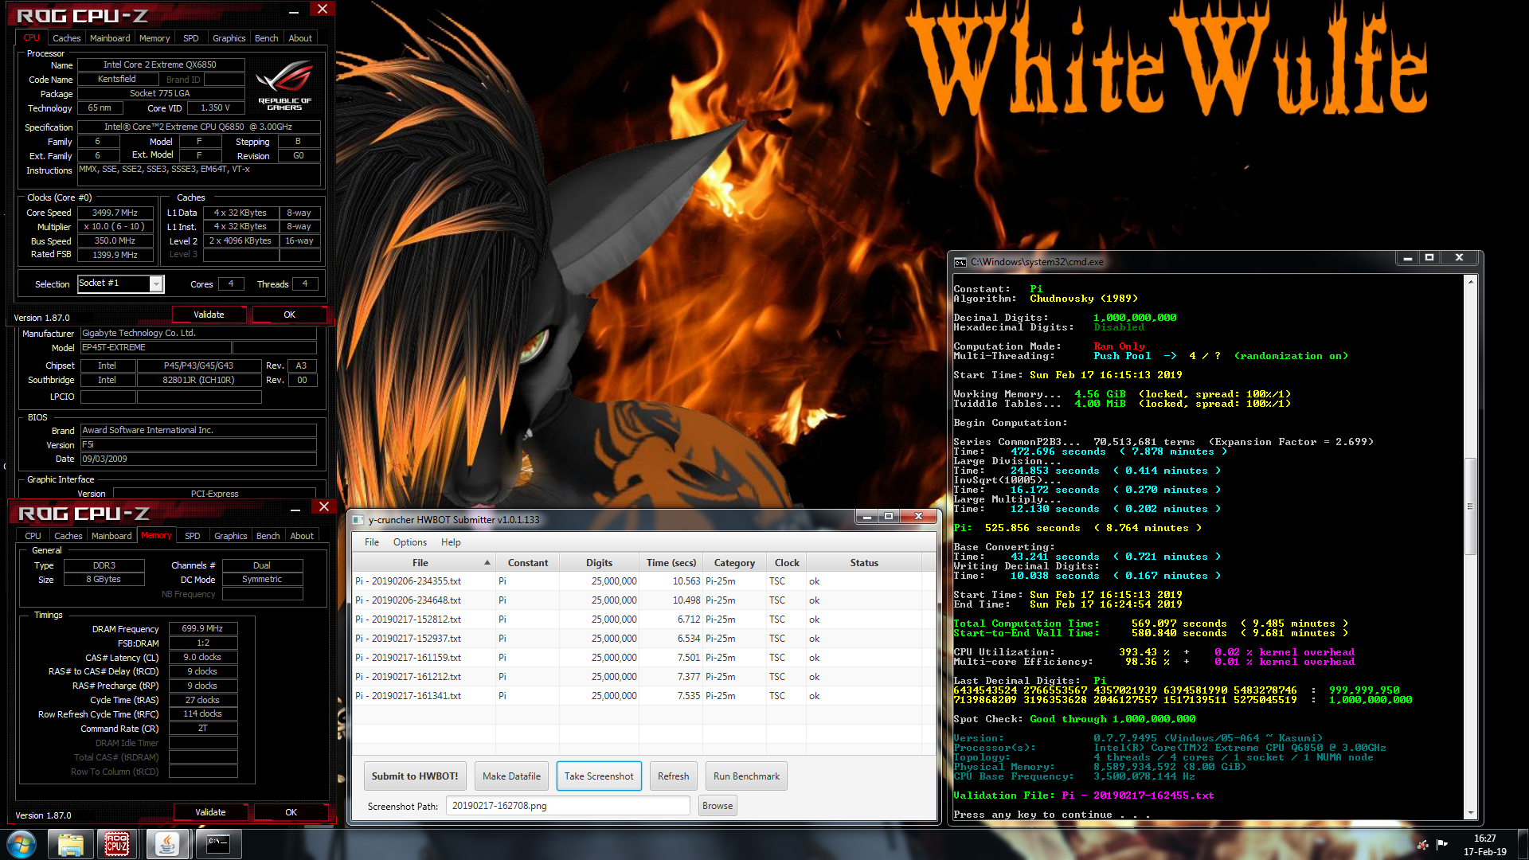This screenshot has width=1529, height=860.
Task: Open the Windows Start menu orb
Action: (22, 844)
